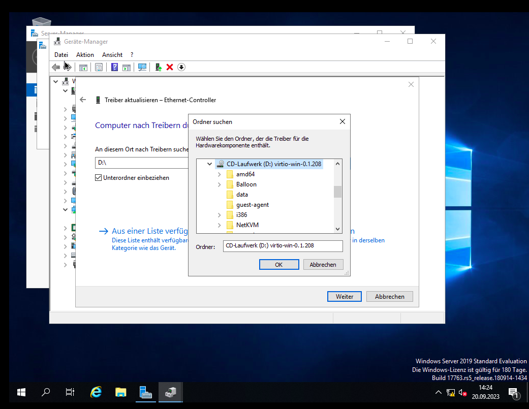
Task: Close the Ordner suchen dialog
Action: pyautogui.click(x=343, y=121)
